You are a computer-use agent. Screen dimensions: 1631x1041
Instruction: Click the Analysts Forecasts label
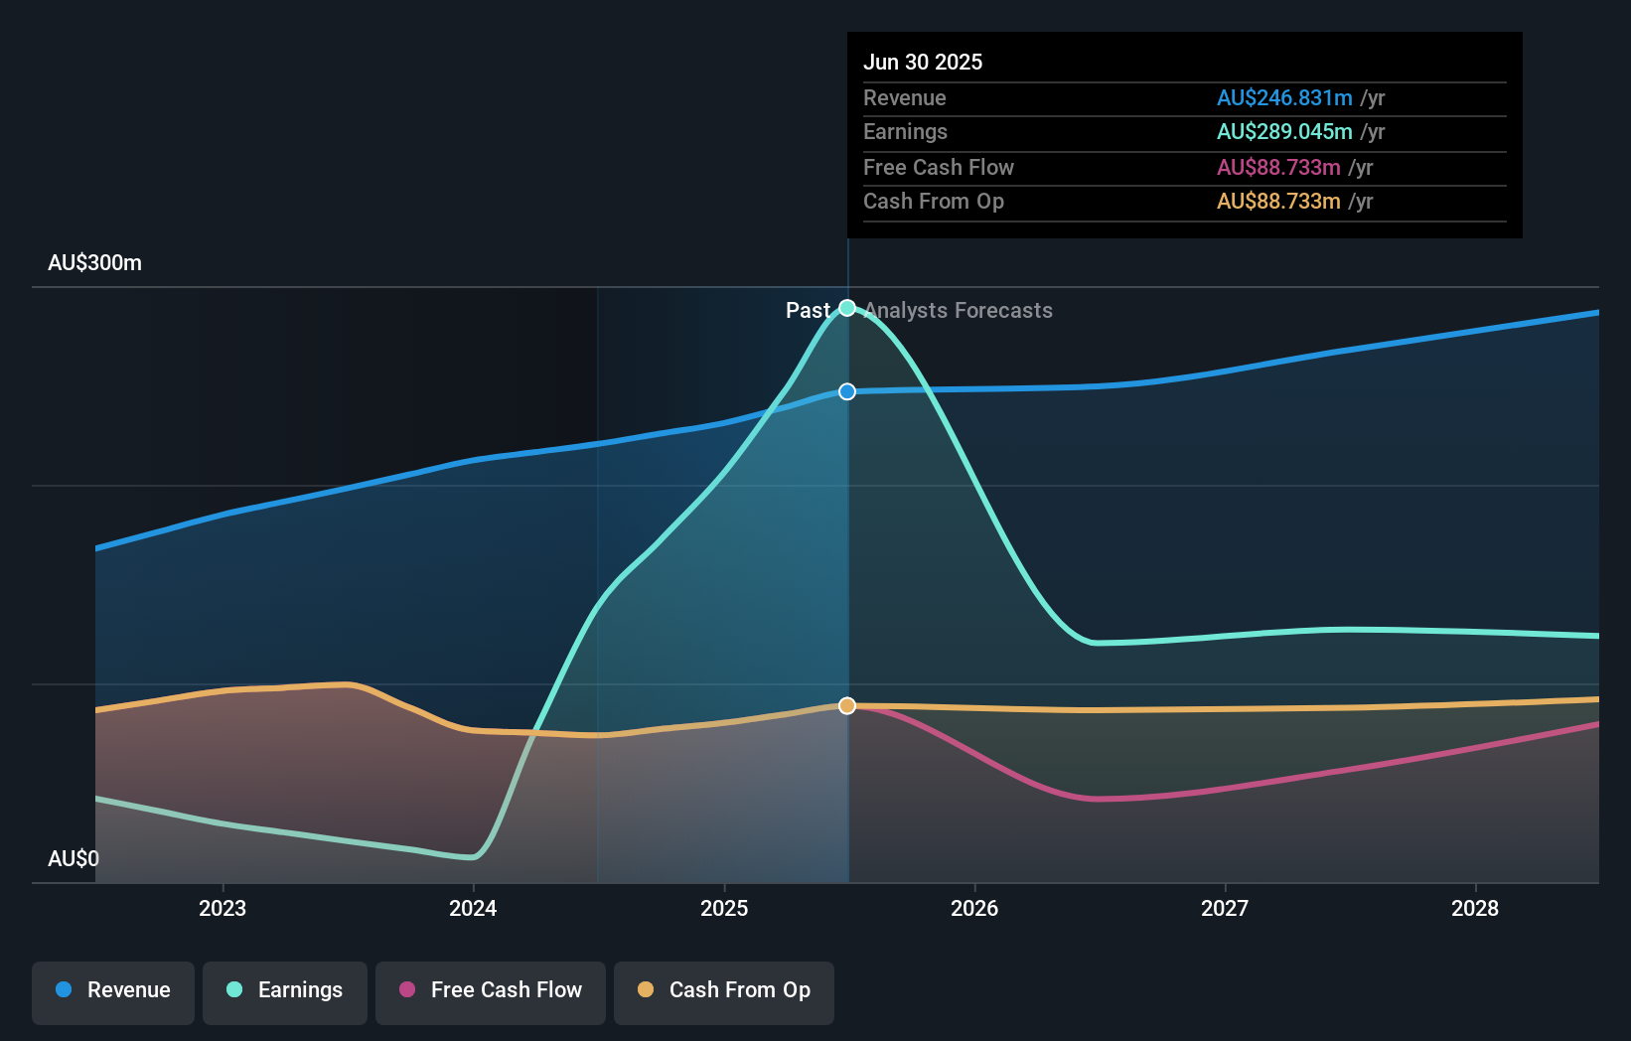click(959, 311)
